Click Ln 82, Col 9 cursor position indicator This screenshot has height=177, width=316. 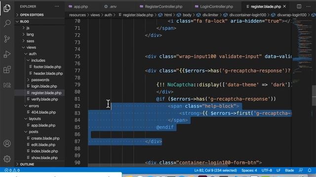[215, 171]
